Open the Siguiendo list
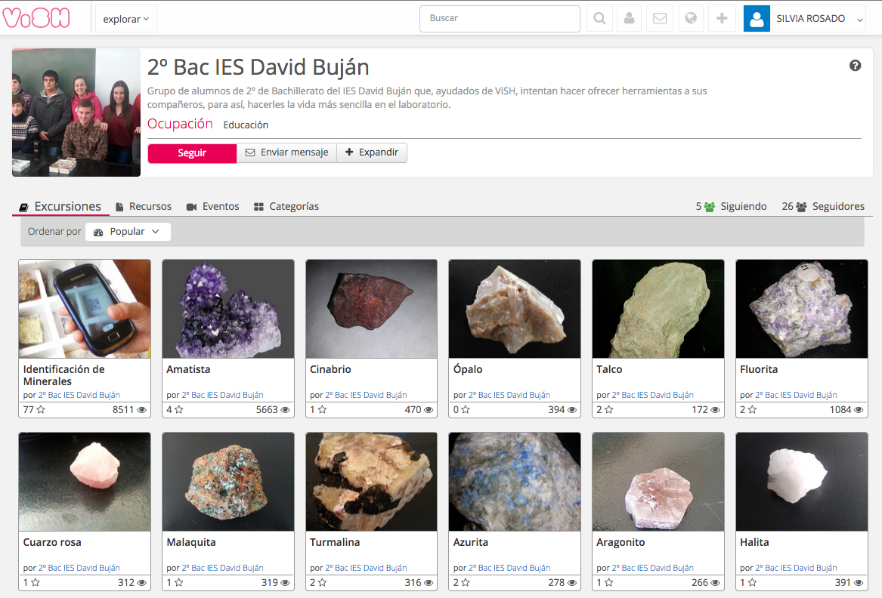The image size is (882, 598). tap(732, 206)
